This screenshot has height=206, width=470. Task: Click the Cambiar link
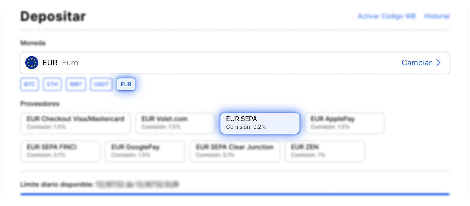416,63
